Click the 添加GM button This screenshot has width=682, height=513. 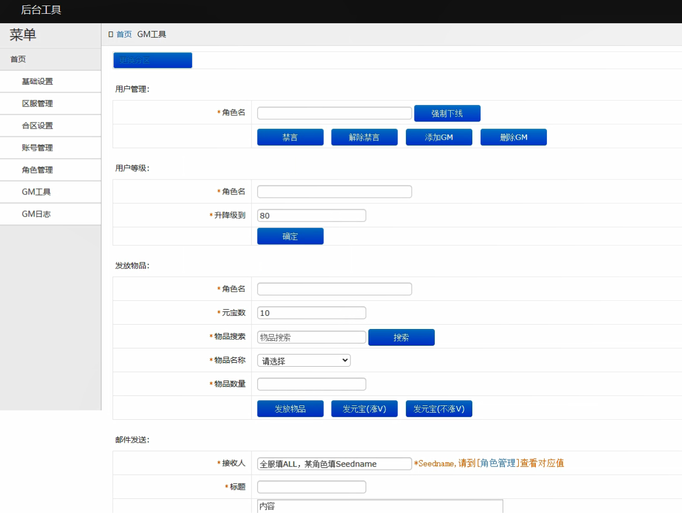coord(439,137)
